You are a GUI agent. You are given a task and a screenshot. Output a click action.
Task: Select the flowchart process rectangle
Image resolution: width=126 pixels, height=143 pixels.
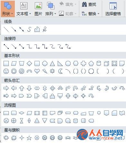click(x=6, y=113)
